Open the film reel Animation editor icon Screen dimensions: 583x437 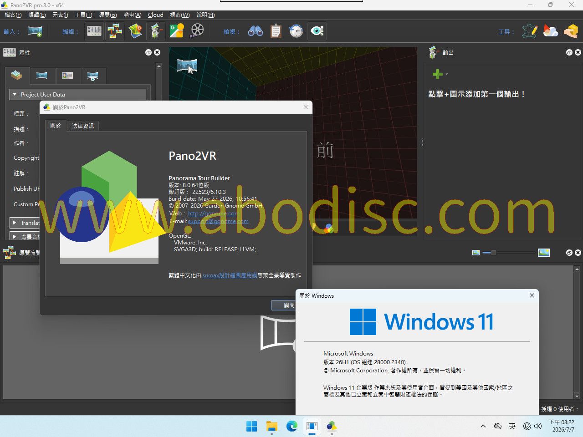[197, 31]
